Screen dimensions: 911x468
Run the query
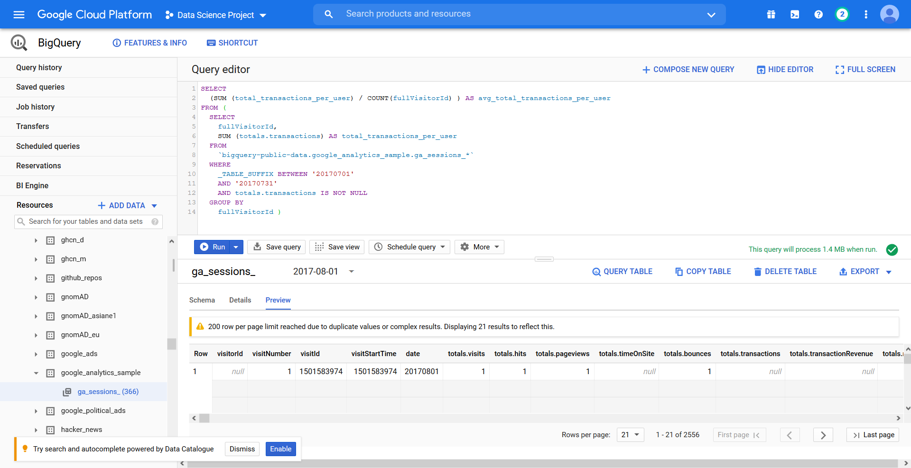[212, 247]
